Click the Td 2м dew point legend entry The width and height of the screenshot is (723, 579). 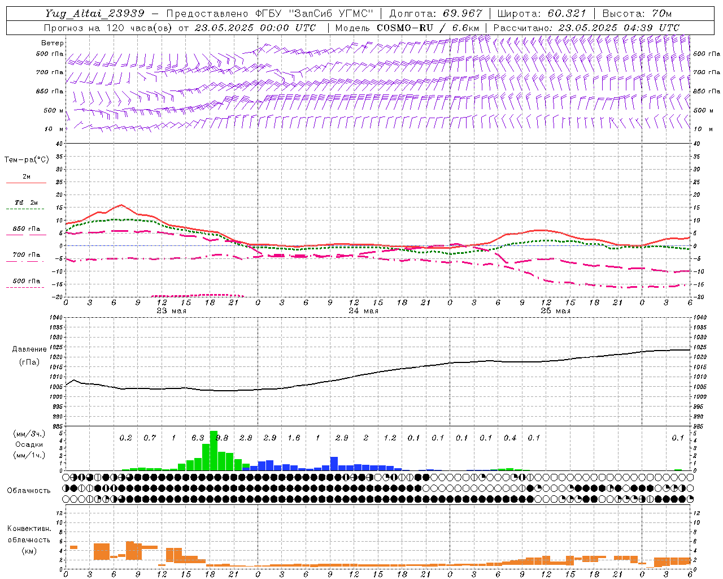point(27,202)
